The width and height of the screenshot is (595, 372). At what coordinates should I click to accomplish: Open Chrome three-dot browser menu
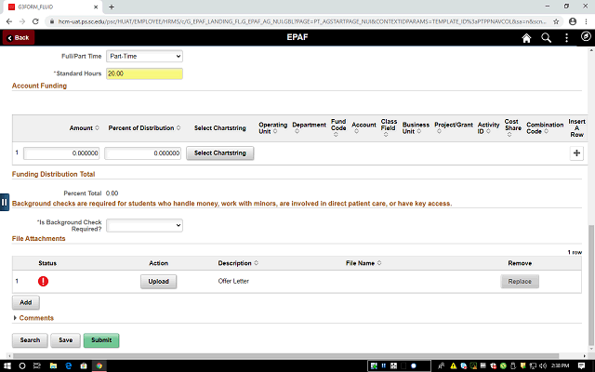point(586,21)
